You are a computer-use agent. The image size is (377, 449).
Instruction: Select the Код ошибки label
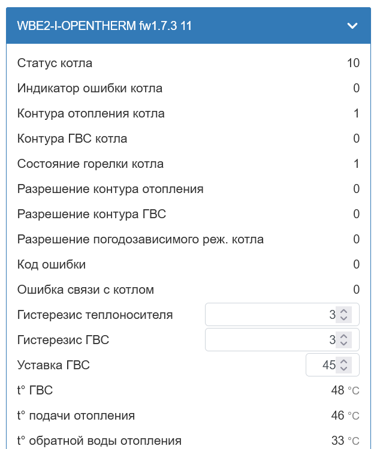(52, 264)
